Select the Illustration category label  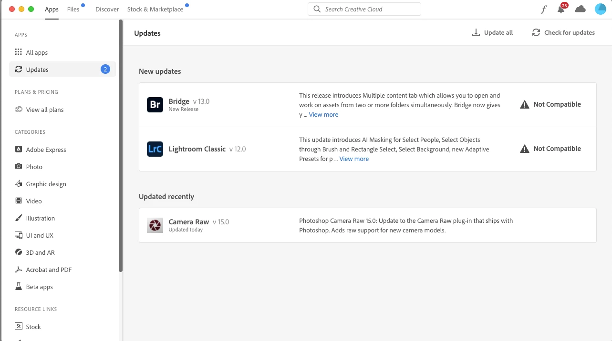pyautogui.click(x=41, y=218)
